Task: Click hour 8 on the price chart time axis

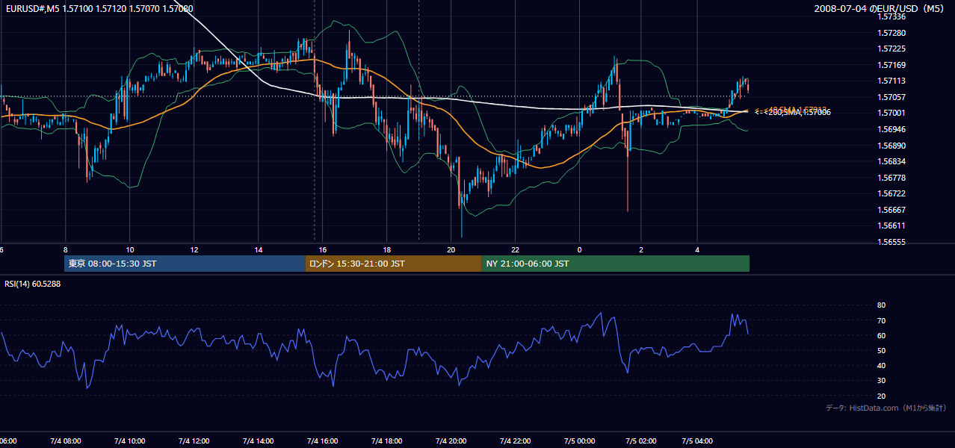Action: [x=66, y=249]
